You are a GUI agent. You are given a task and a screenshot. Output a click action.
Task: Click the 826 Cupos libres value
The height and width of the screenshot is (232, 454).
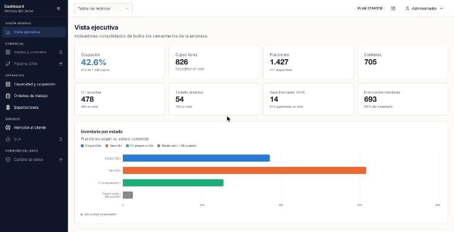(182, 62)
